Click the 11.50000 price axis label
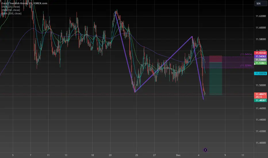This screenshot has height=158, width=268. pyautogui.click(x=261, y=85)
